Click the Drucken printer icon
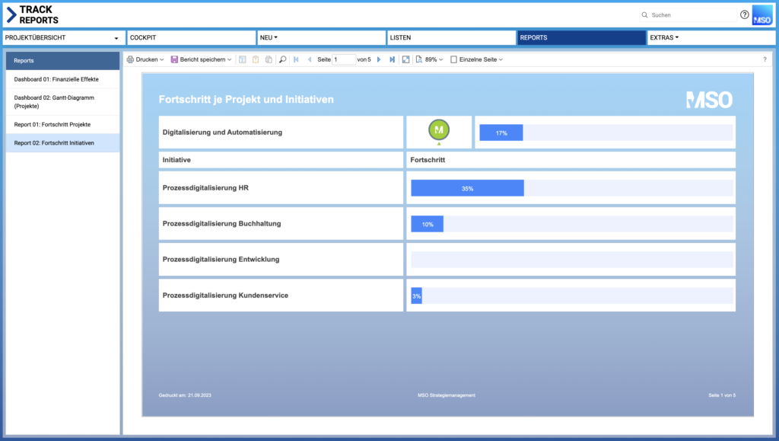This screenshot has height=441, width=779. (130, 59)
